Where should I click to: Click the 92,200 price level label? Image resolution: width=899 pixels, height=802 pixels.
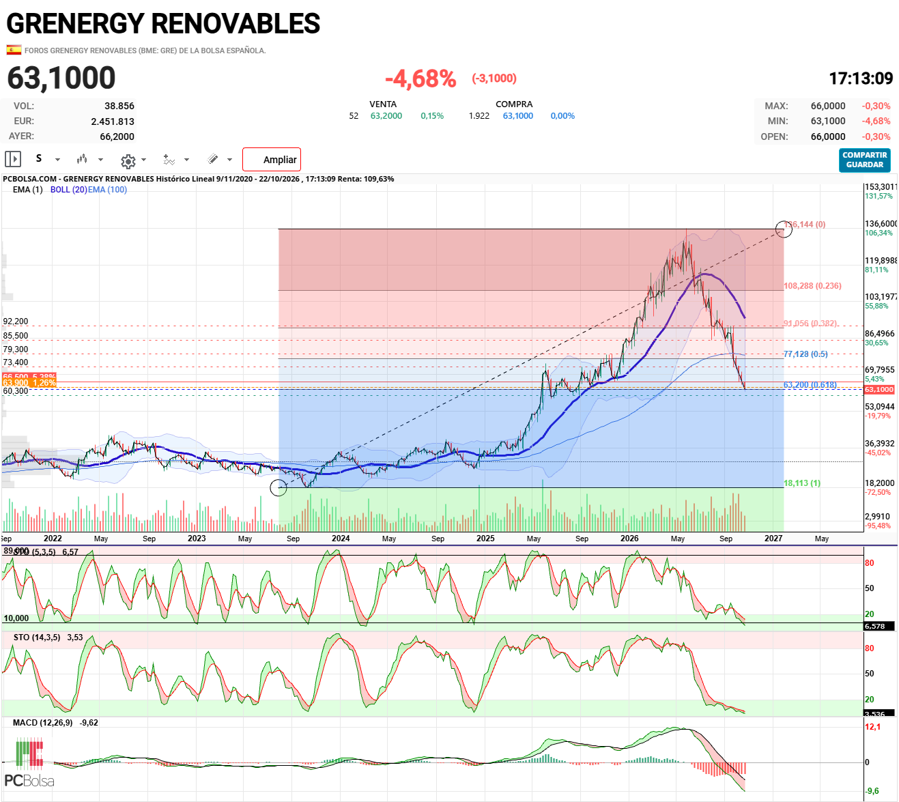click(x=16, y=321)
